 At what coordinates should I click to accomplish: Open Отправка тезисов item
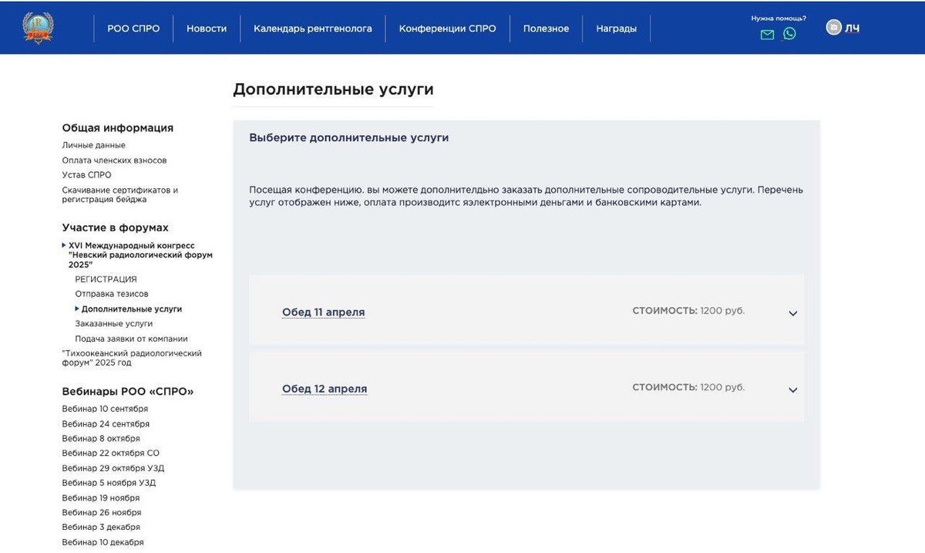tap(112, 294)
